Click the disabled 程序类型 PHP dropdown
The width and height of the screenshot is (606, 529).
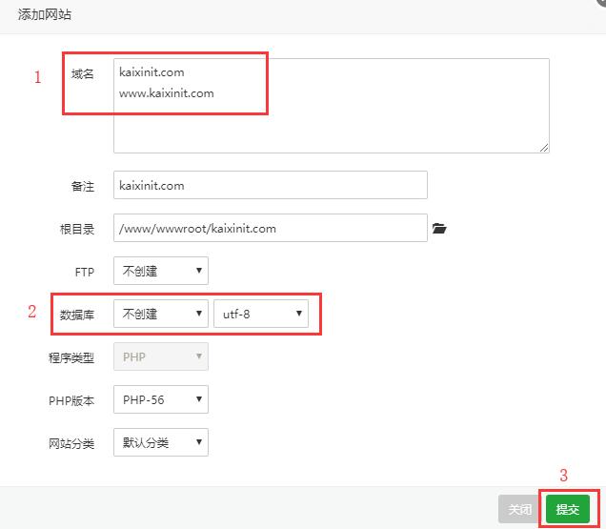[x=160, y=357]
